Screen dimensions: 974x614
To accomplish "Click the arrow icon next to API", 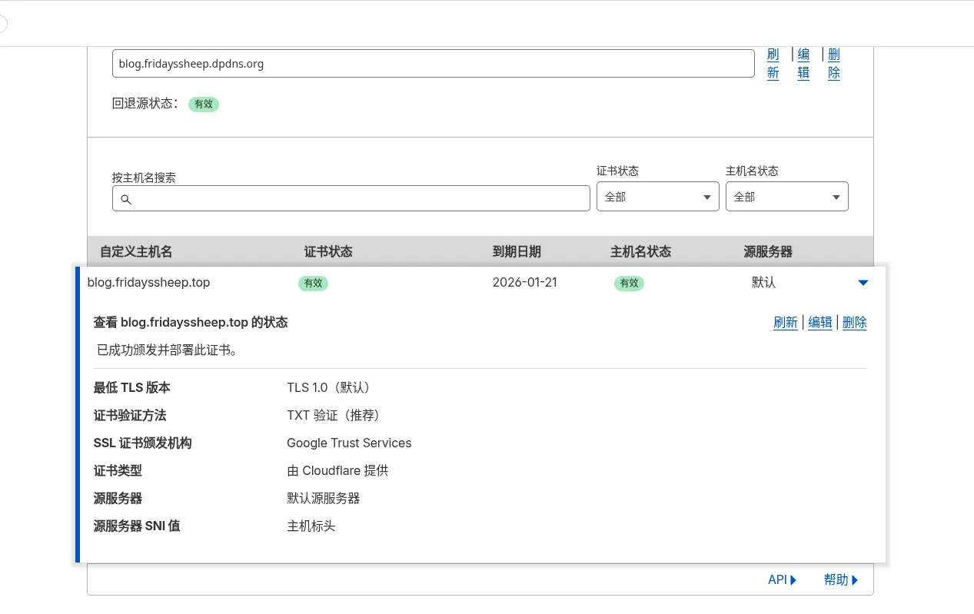I will point(793,579).
